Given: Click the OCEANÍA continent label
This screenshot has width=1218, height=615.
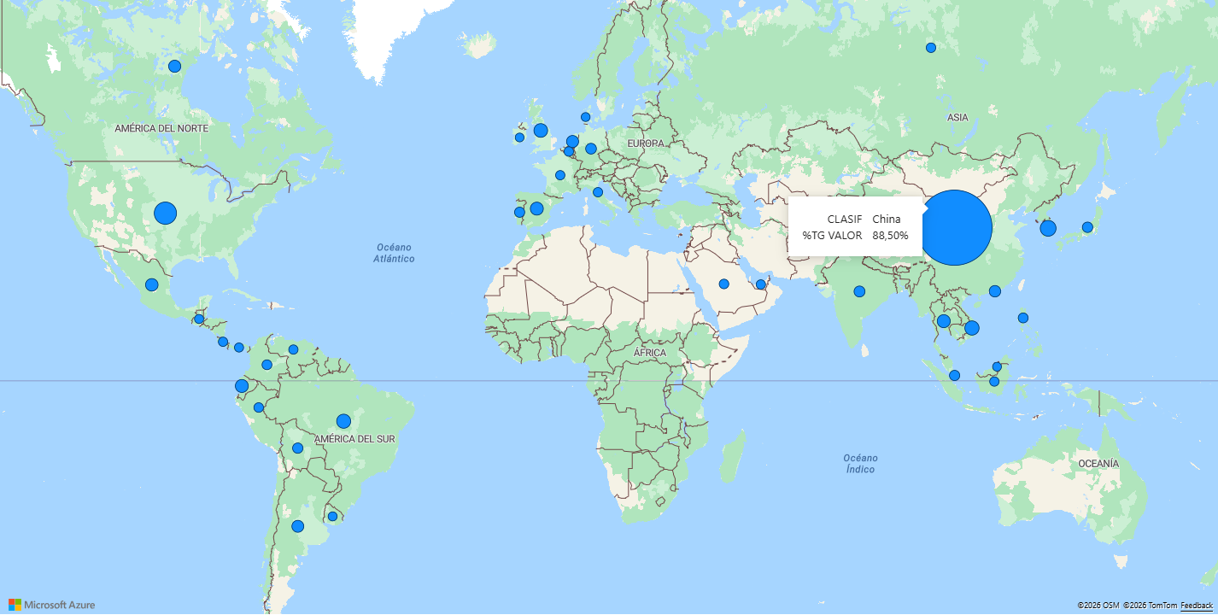Looking at the screenshot, I should coord(1098,463).
